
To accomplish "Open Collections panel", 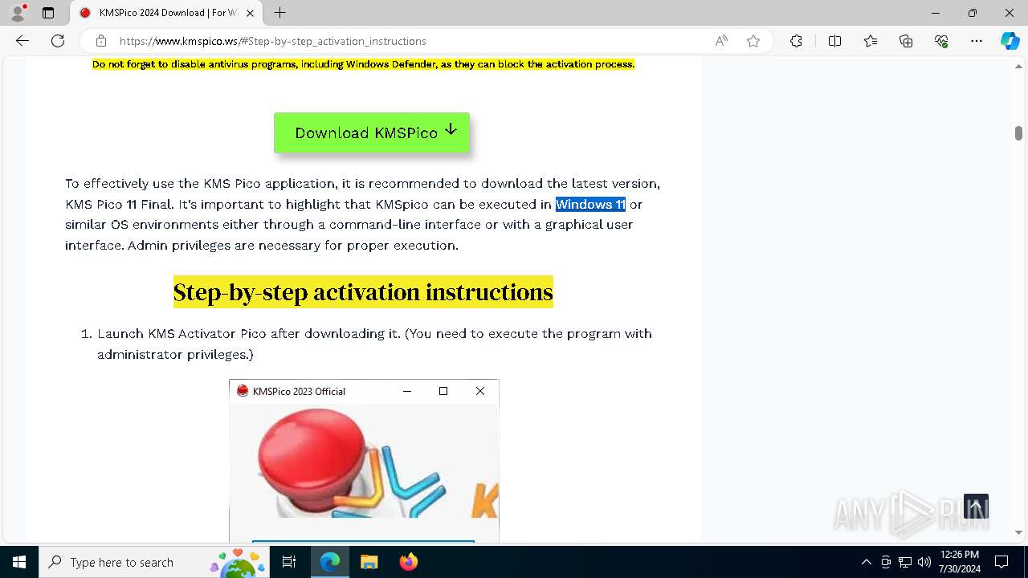I will (x=906, y=41).
